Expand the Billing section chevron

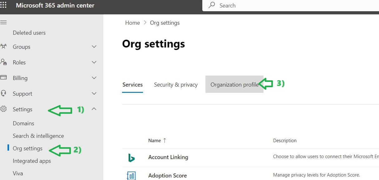coord(94,78)
